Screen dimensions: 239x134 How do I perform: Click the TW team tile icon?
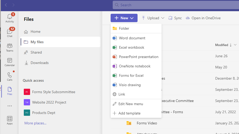[x=27, y=102]
